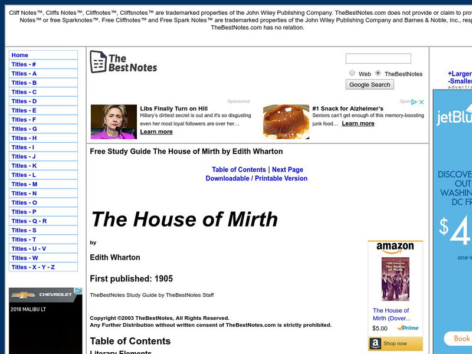Select the TheBestNotes search radio button
472x354 pixels.
(x=378, y=73)
